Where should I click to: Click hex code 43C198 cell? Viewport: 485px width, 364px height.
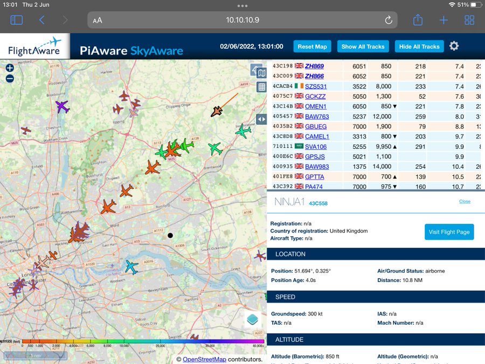282,66
